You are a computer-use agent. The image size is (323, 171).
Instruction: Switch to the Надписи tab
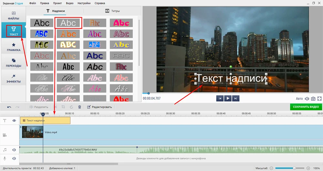point(56,11)
